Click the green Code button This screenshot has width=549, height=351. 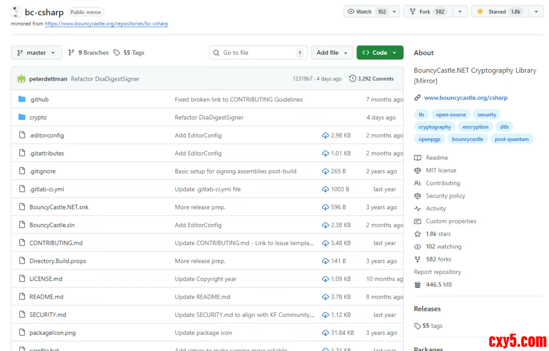pyautogui.click(x=379, y=53)
